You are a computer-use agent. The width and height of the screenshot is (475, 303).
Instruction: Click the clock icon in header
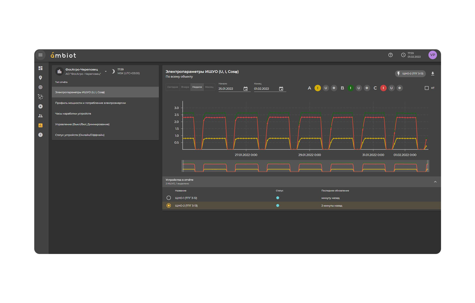point(403,55)
